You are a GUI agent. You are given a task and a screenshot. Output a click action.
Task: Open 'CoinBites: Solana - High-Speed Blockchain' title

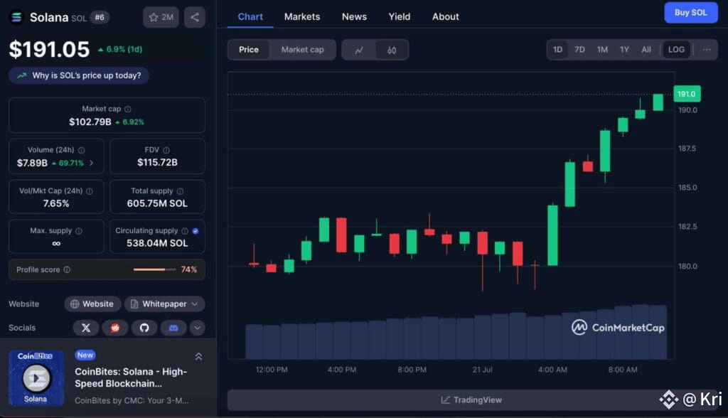(131, 377)
